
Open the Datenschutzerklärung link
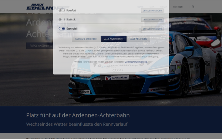(136, 62)
